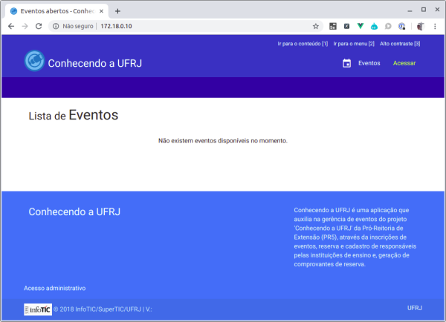Click the Conhecendo a UFRJ logo icon
Screen dimensions: 446x322
click(34, 61)
